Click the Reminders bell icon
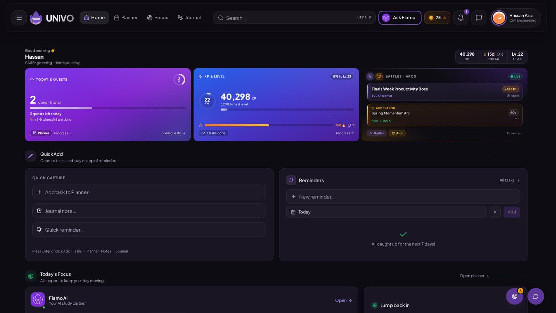Screen dimensions: 556x313 tap(291, 180)
